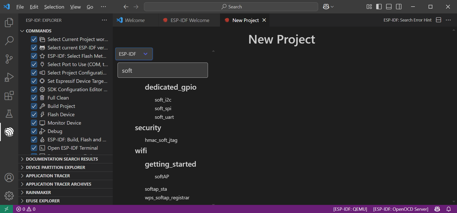Screen dimensions: 457x213
Task: Uncheck the Build Project checkbox
Action: pyautogui.click(x=34, y=106)
